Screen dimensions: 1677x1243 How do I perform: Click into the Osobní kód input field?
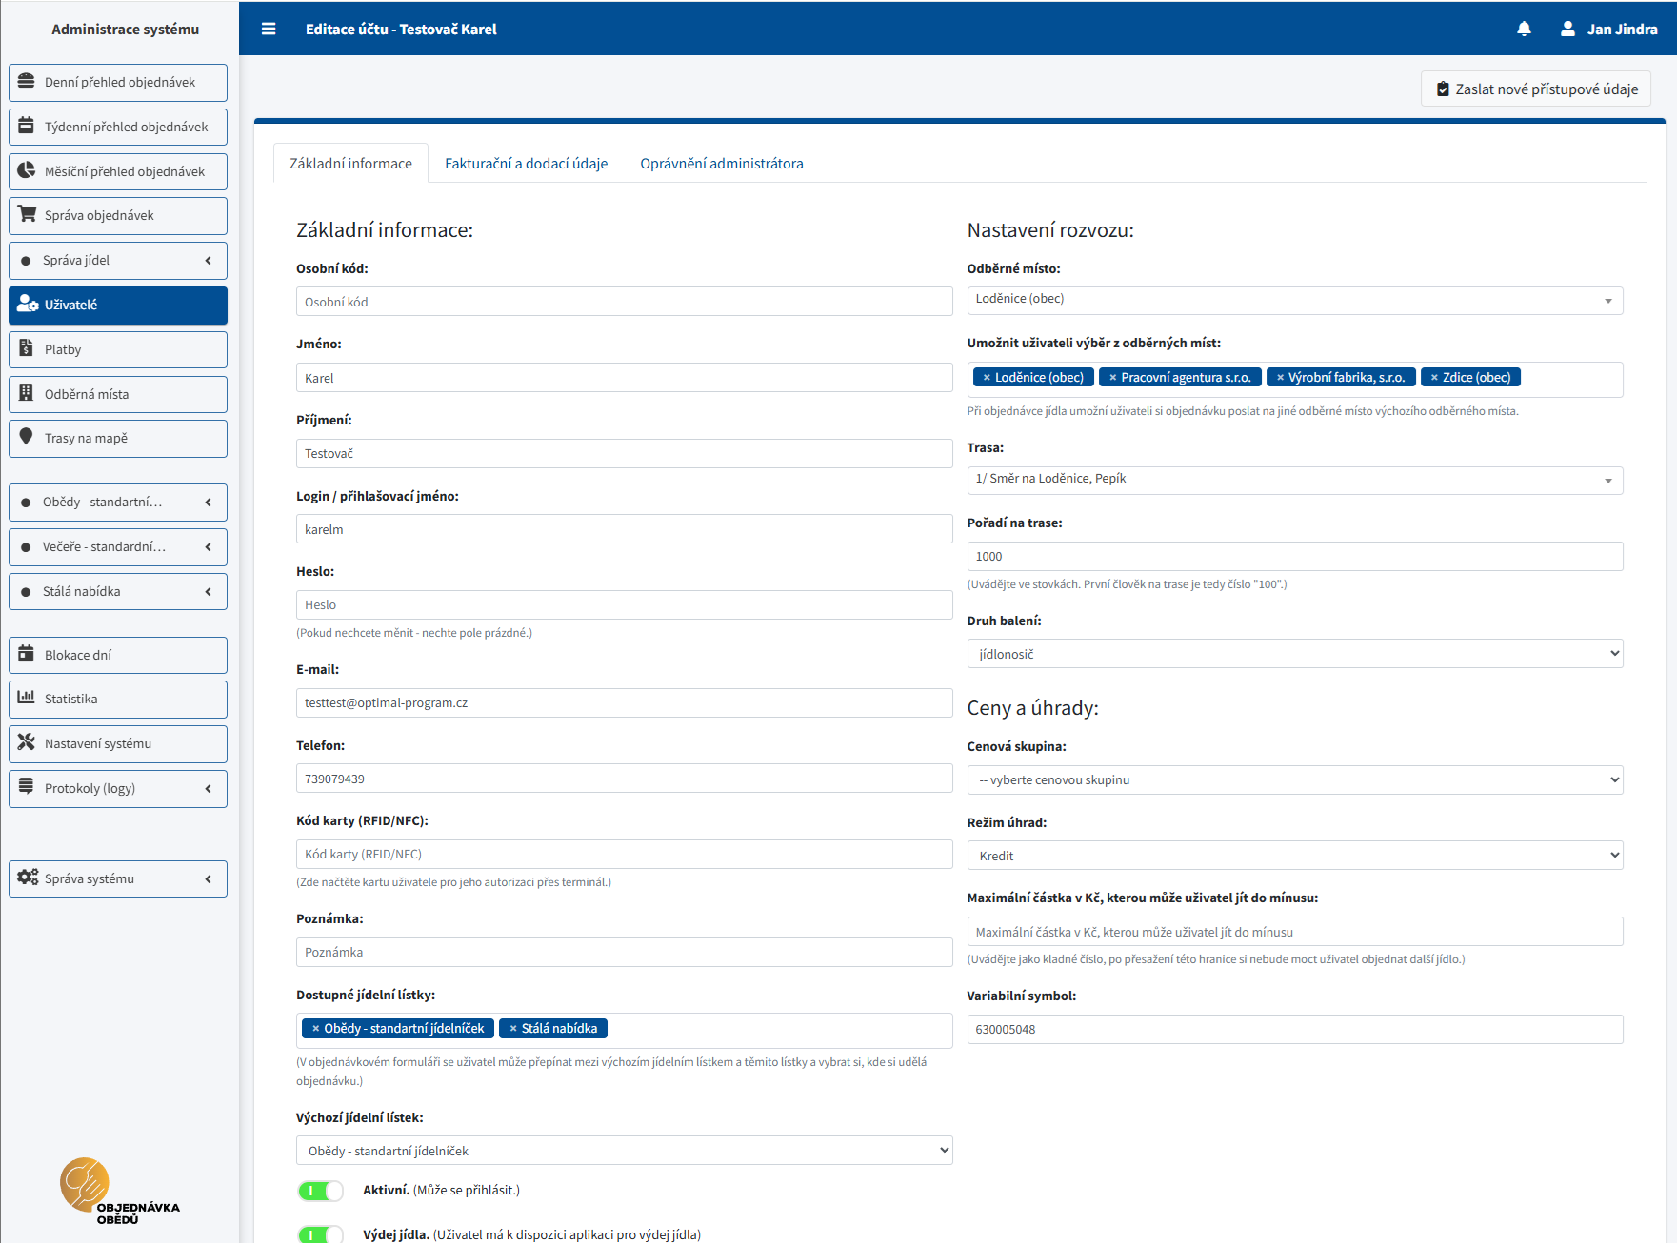624,302
